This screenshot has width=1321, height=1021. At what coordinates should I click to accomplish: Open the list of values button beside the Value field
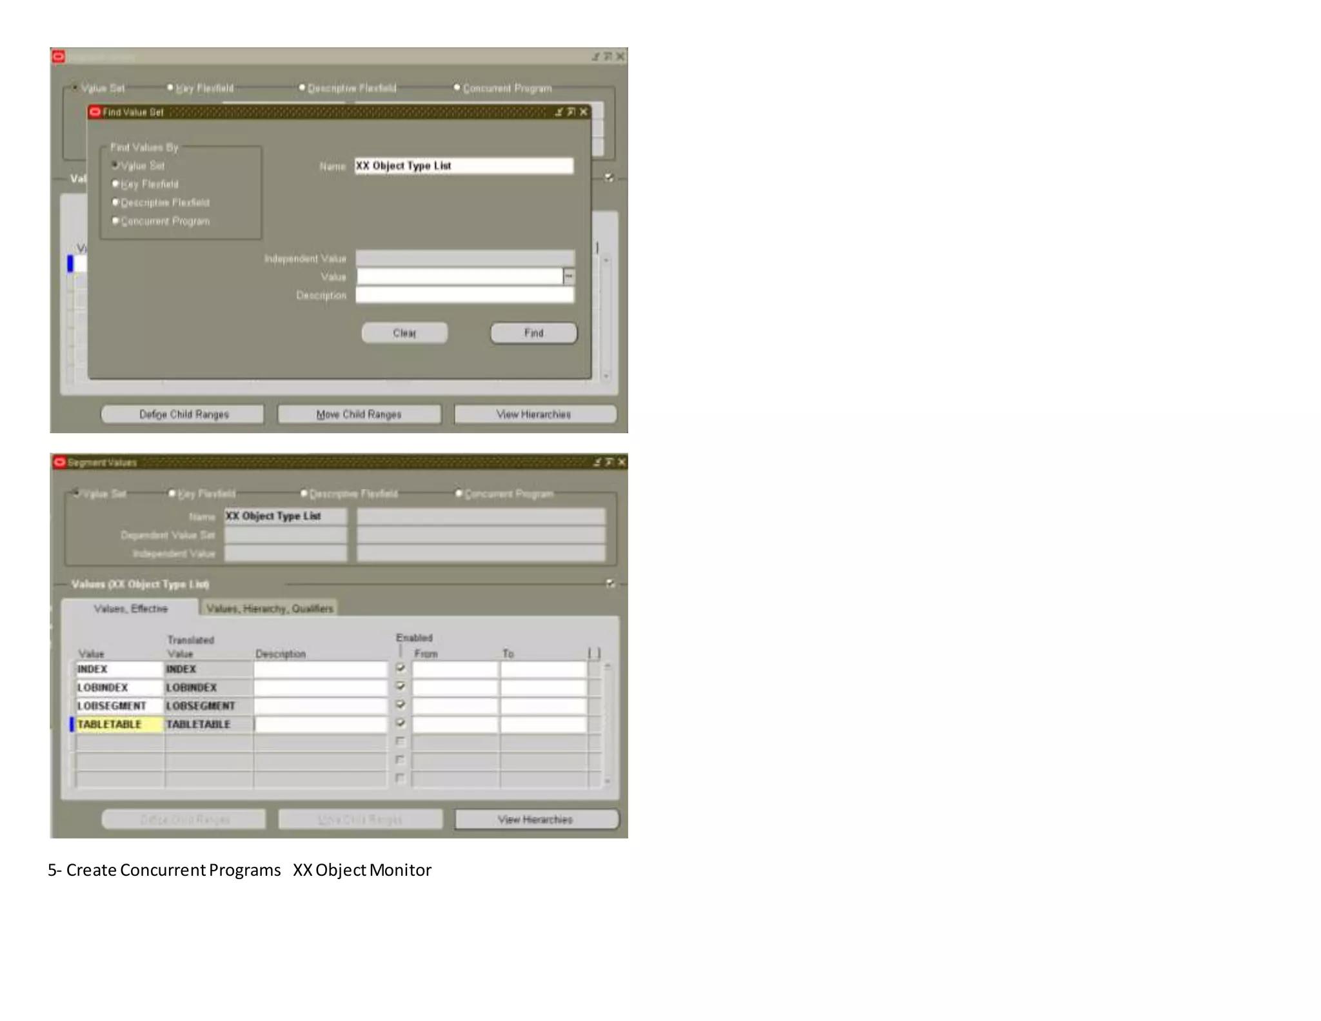click(569, 277)
